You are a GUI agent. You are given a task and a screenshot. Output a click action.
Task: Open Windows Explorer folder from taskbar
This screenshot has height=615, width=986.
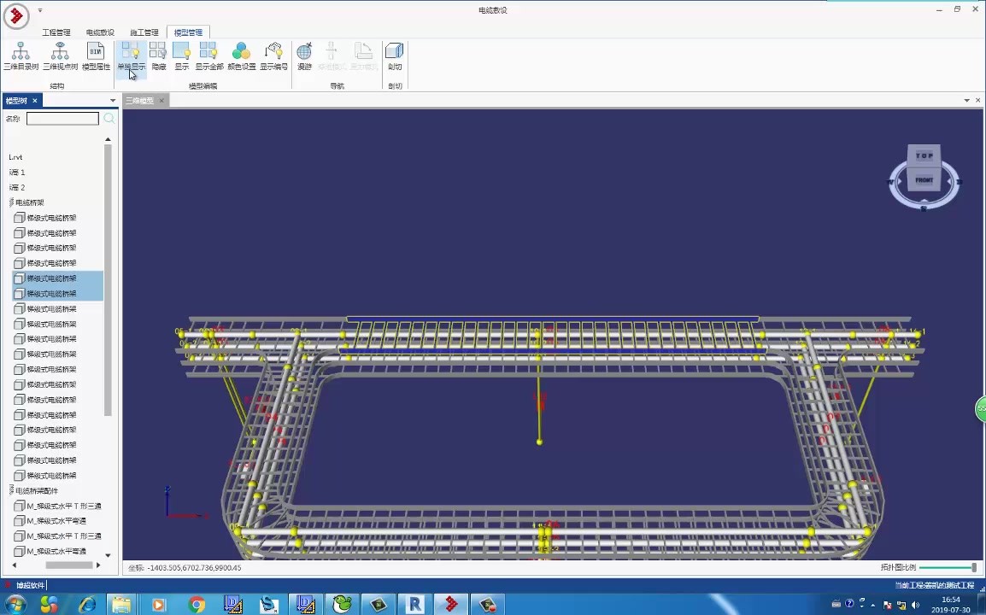(x=122, y=605)
